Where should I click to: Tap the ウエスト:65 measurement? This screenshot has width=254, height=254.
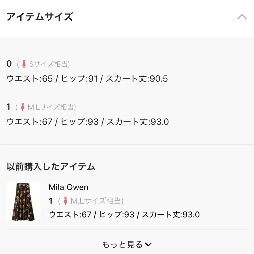tap(30, 79)
